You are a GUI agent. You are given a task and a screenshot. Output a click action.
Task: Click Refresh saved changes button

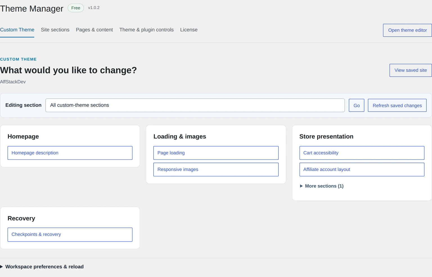(397, 105)
